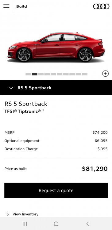
Task: Tap the Build page title
Action: (x=21, y=6)
